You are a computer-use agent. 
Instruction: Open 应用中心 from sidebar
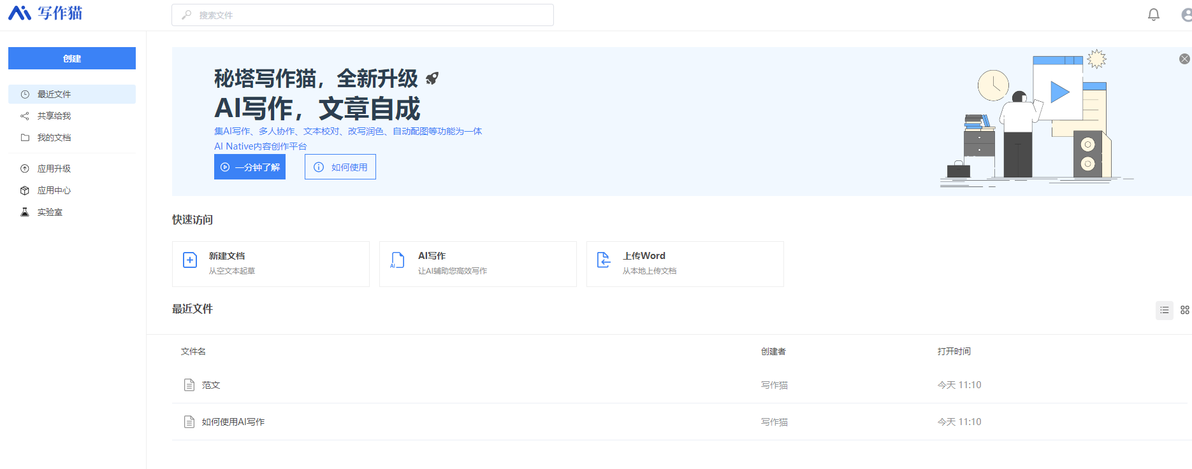54,190
